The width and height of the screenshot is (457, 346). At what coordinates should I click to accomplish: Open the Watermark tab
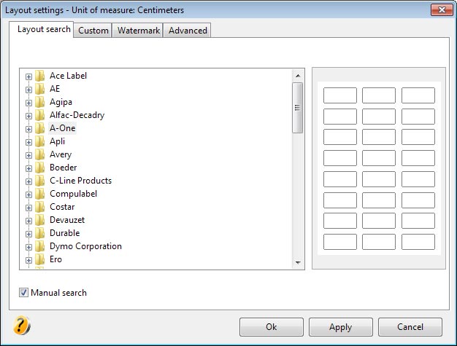point(137,31)
